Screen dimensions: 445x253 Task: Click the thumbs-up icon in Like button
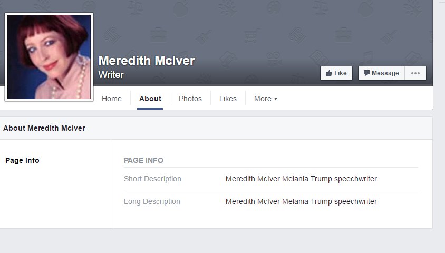[329, 73]
